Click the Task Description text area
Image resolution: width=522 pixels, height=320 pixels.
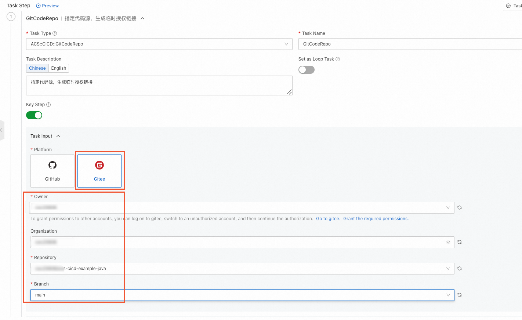(159, 86)
